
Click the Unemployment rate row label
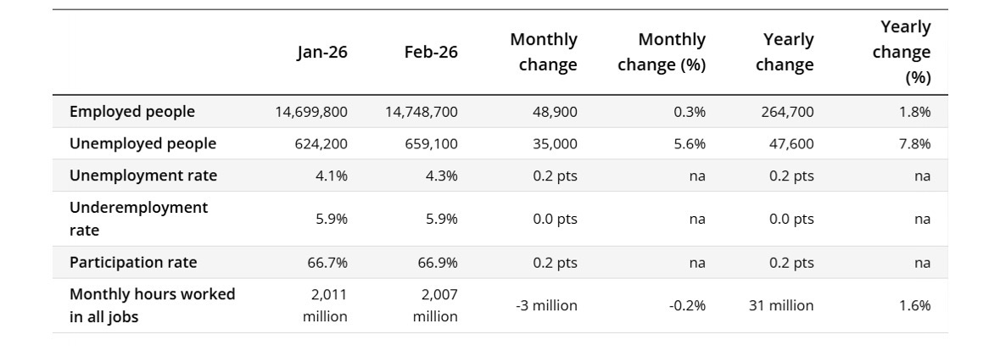[143, 175]
